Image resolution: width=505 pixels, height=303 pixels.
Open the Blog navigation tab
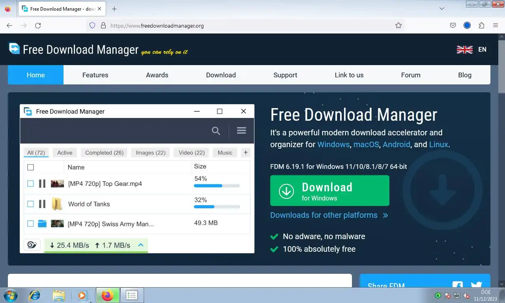(x=465, y=75)
